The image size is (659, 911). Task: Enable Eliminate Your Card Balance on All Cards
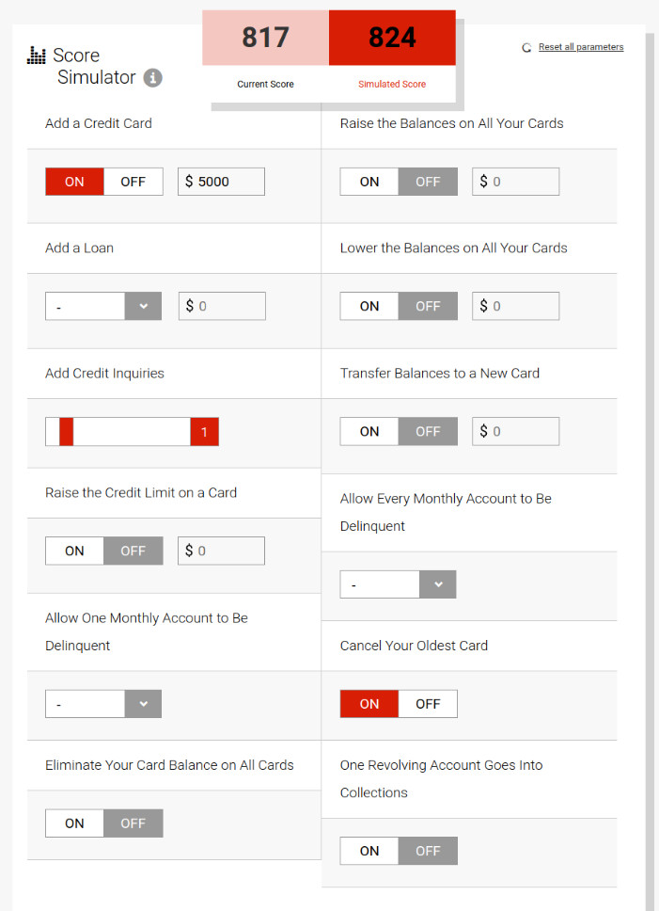coord(74,823)
